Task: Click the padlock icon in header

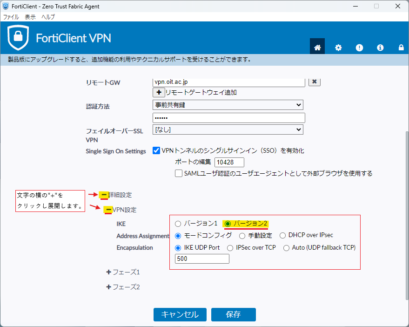Action: [401, 48]
